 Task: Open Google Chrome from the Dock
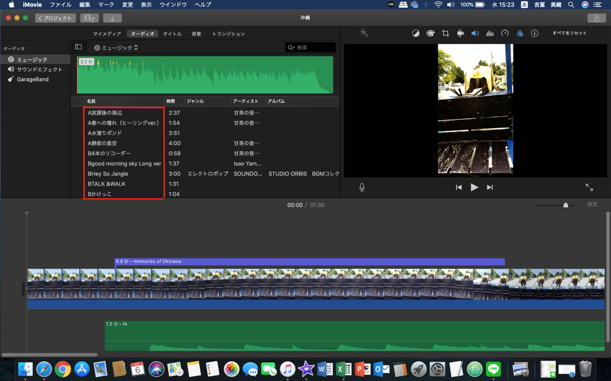(x=63, y=369)
